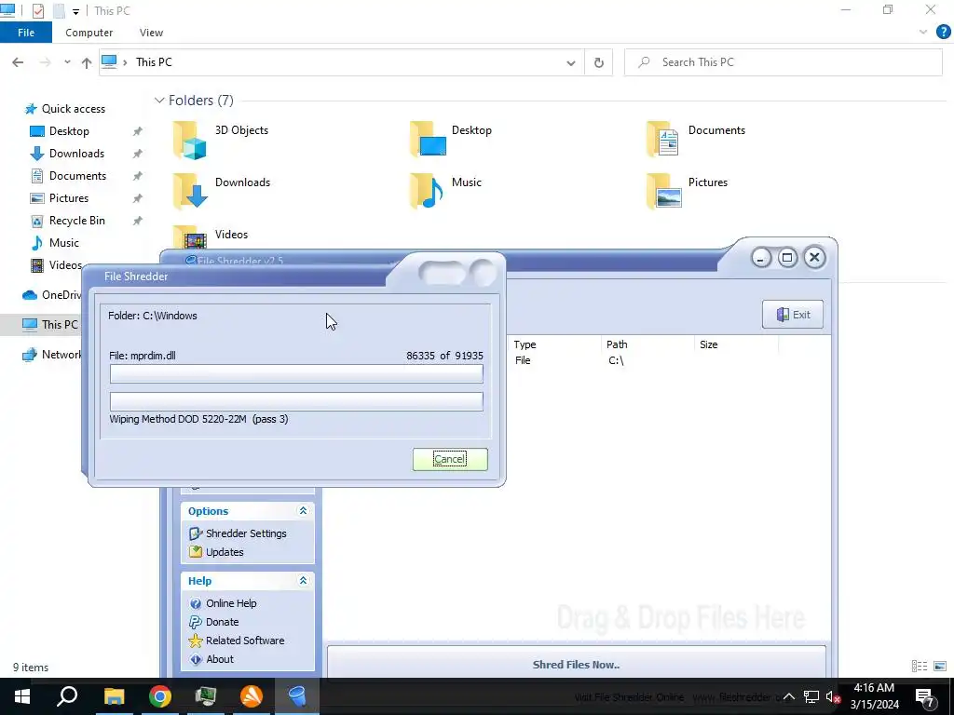This screenshot has height=715, width=954.
Task: Collapse the Help panel
Action: tap(303, 581)
